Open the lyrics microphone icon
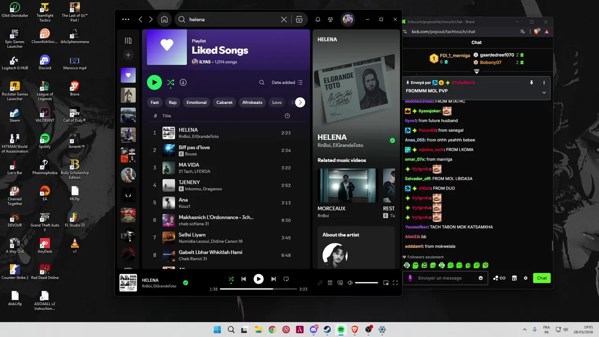This screenshot has height=337, width=599. [320, 283]
